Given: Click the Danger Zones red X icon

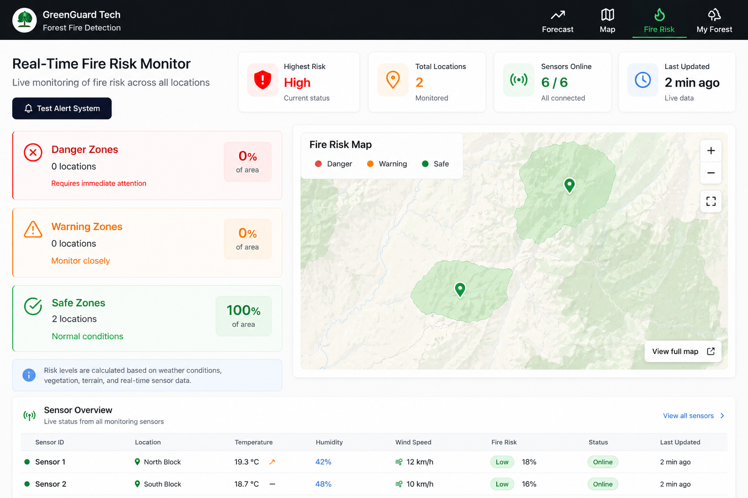Looking at the screenshot, I should pyautogui.click(x=33, y=153).
